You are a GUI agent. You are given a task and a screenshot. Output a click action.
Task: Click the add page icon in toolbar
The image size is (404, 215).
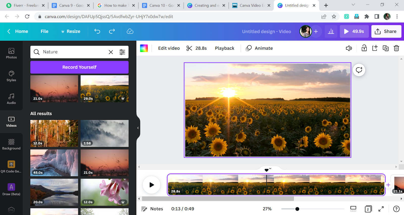pos(375,48)
